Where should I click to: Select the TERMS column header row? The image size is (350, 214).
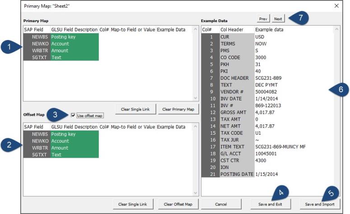pos(267,44)
